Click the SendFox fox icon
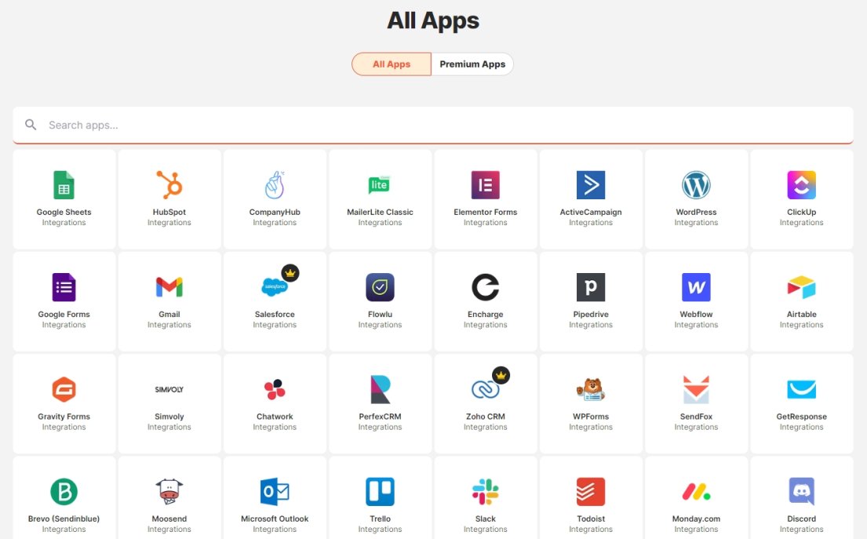The width and height of the screenshot is (867, 539). point(696,389)
